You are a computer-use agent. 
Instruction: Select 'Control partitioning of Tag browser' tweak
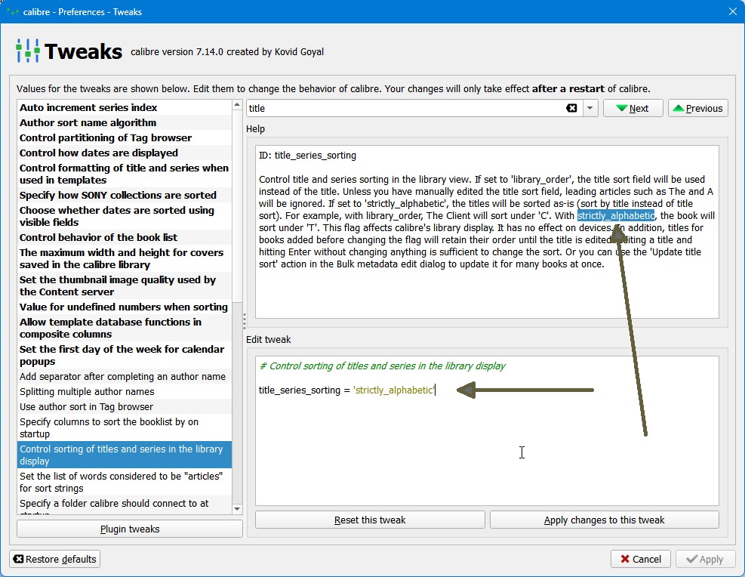(124, 138)
